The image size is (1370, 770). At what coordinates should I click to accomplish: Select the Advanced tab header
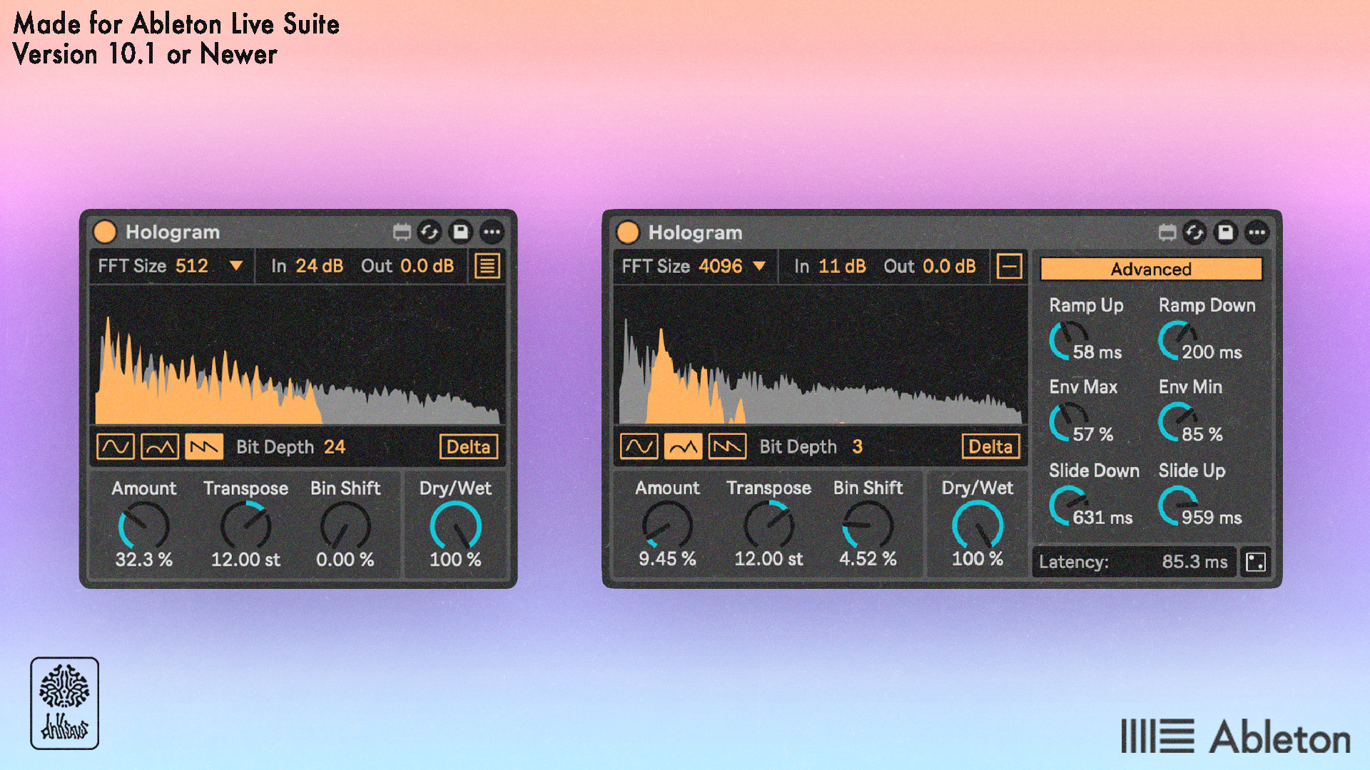[x=1151, y=269]
